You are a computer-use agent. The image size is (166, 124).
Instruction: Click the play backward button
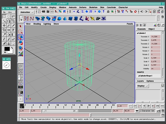pyautogui.click(x=144, y=106)
